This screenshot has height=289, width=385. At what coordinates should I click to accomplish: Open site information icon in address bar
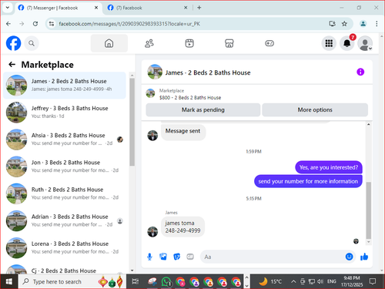(x=52, y=24)
